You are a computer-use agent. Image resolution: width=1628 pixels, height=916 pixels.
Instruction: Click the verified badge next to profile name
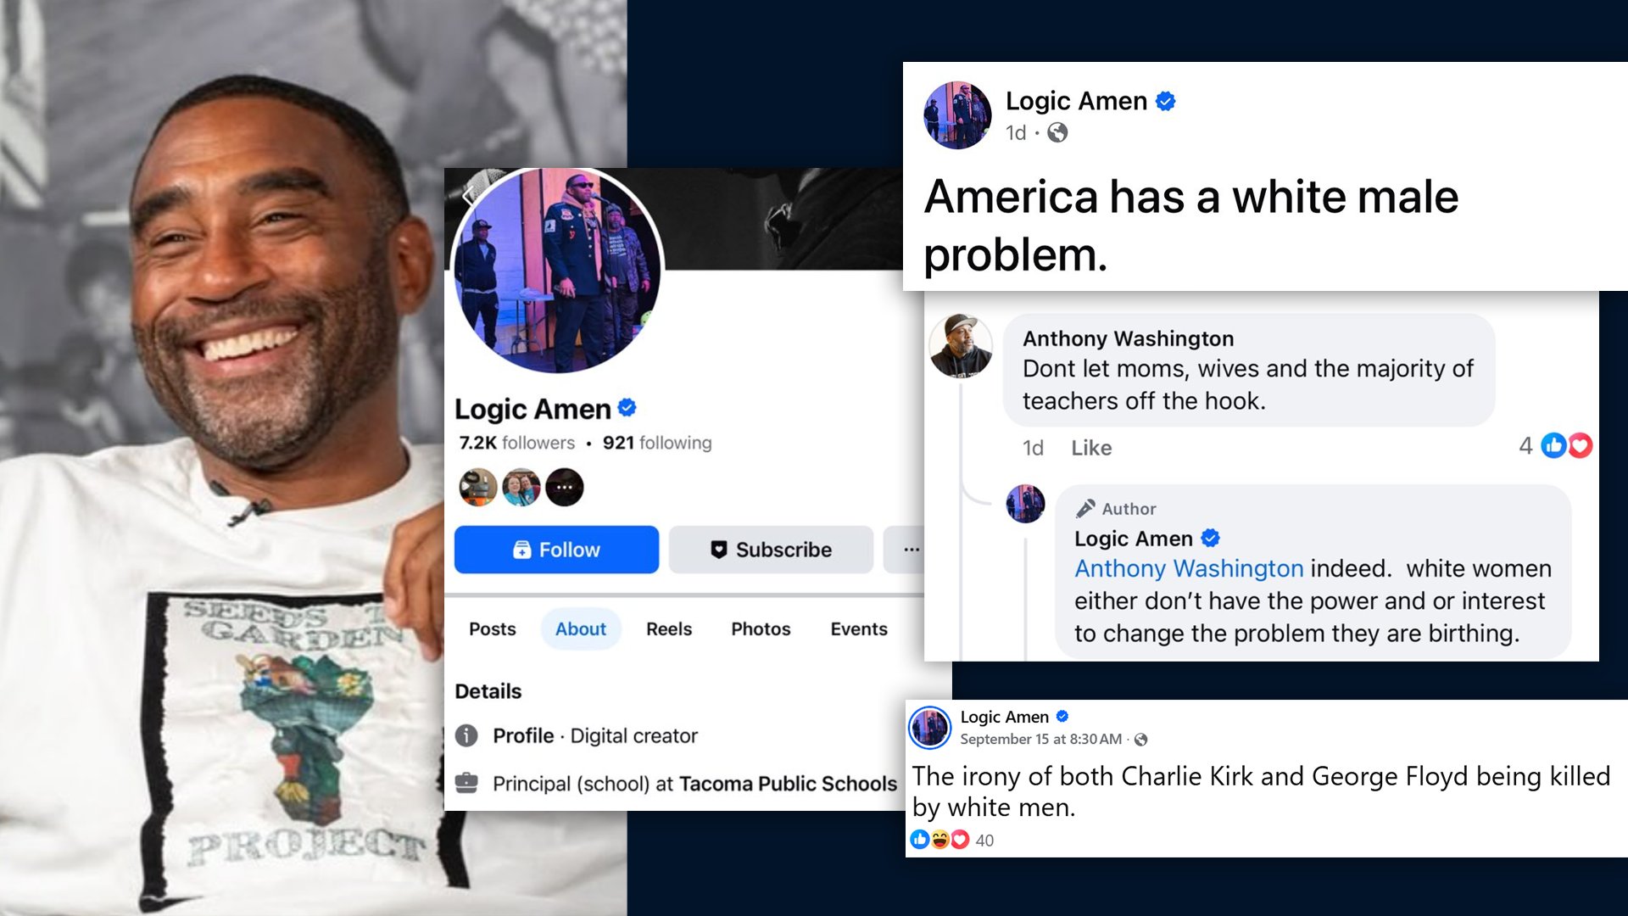pyautogui.click(x=627, y=408)
